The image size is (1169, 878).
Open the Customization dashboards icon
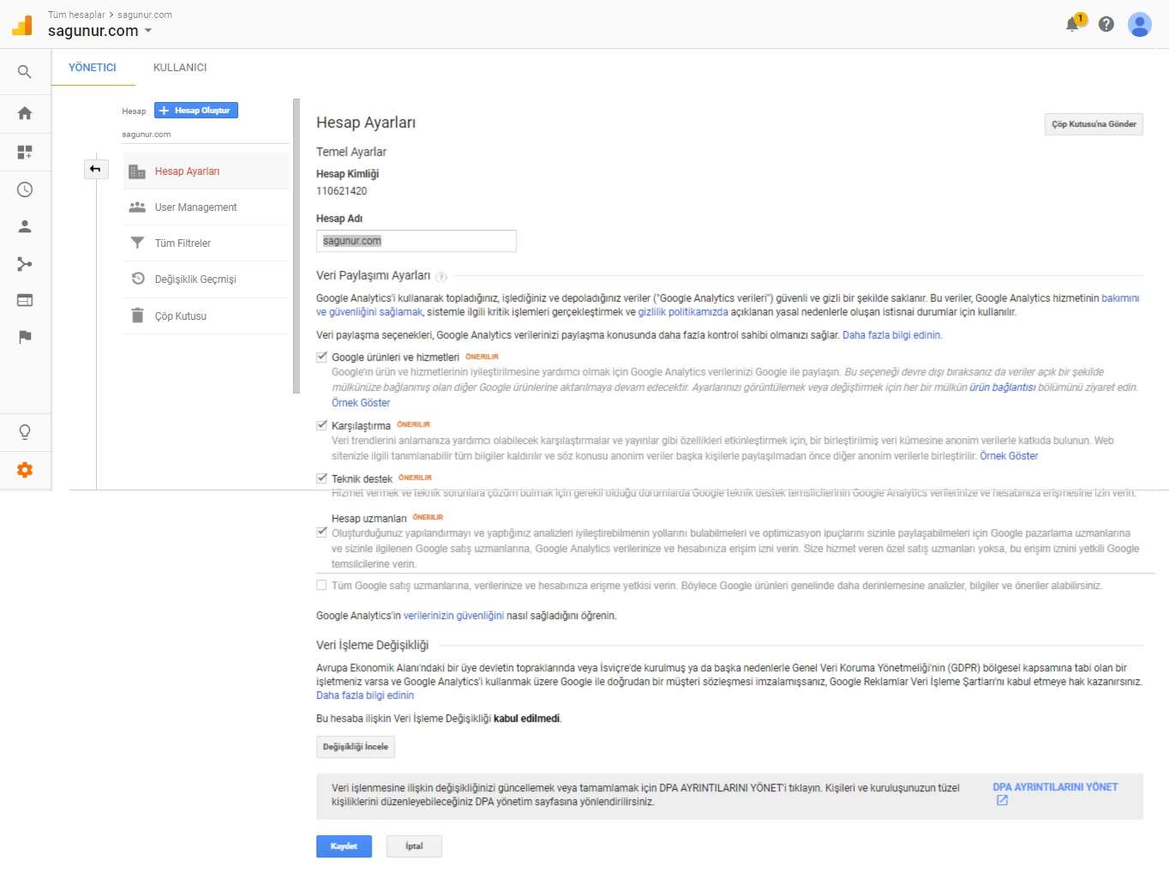click(x=25, y=152)
